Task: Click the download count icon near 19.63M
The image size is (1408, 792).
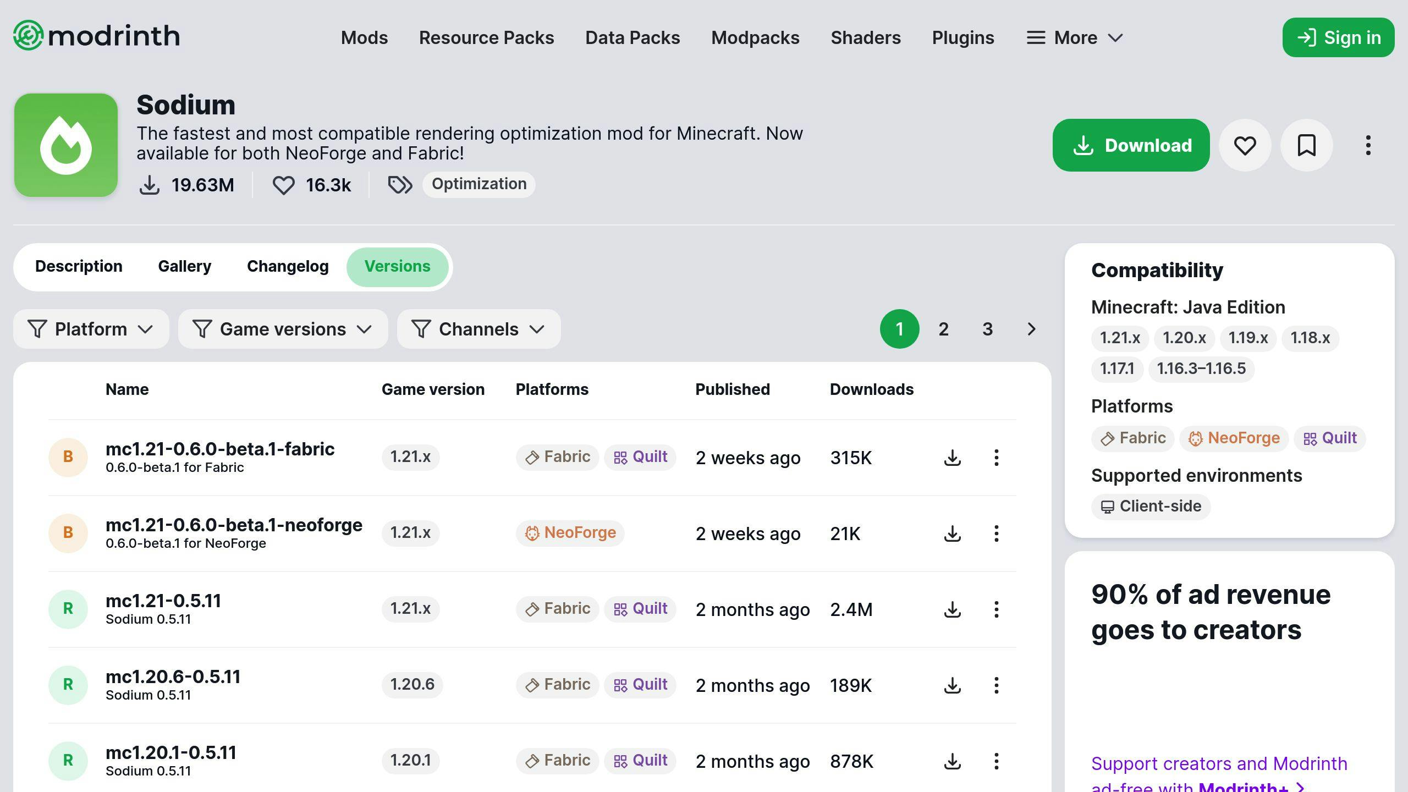Action: 150,185
